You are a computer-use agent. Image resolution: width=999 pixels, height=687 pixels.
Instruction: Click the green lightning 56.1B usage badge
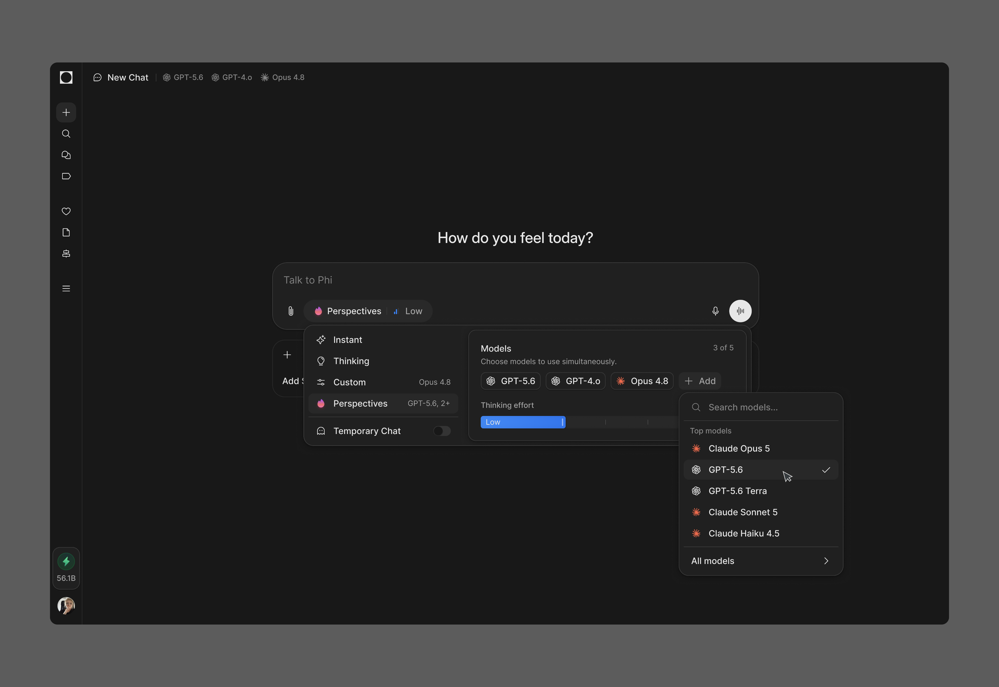(66, 568)
